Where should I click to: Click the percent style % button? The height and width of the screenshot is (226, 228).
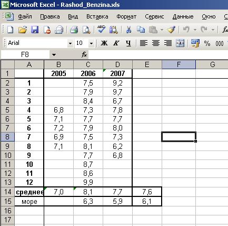click(x=207, y=43)
